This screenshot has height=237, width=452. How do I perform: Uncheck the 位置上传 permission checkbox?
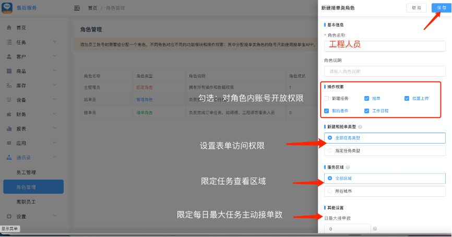coord(407,98)
